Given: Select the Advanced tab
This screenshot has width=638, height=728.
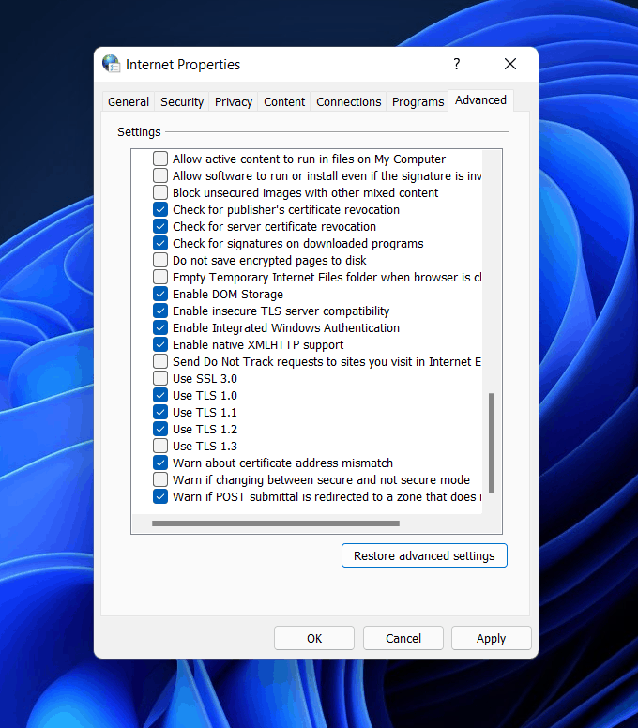Looking at the screenshot, I should pos(480,100).
